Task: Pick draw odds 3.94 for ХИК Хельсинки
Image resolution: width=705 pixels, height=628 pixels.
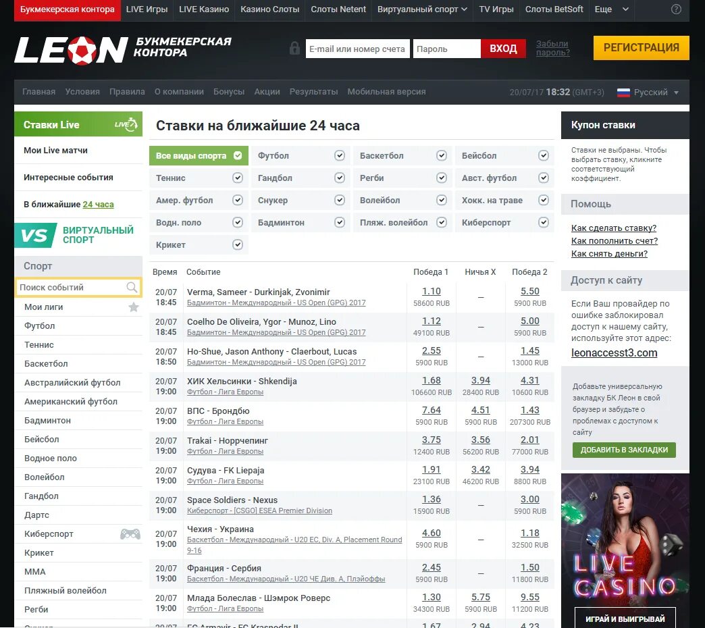Action: (481, 380)
